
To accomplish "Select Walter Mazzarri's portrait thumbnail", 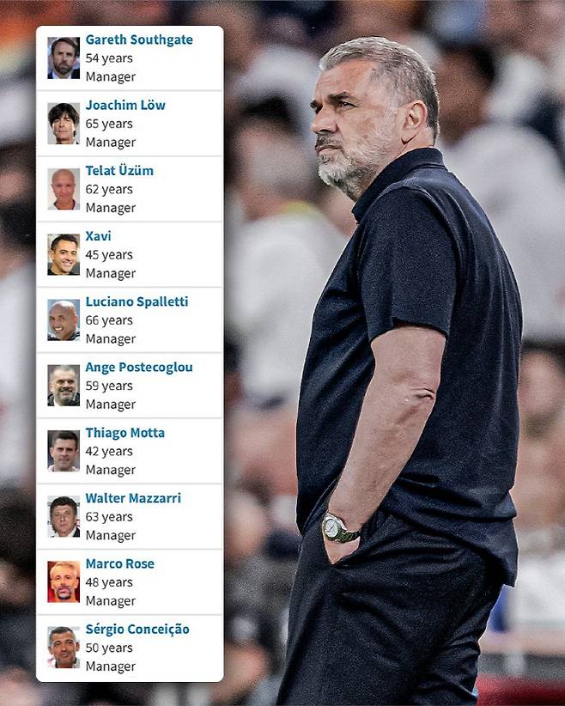I will click(x=64, y=516).
